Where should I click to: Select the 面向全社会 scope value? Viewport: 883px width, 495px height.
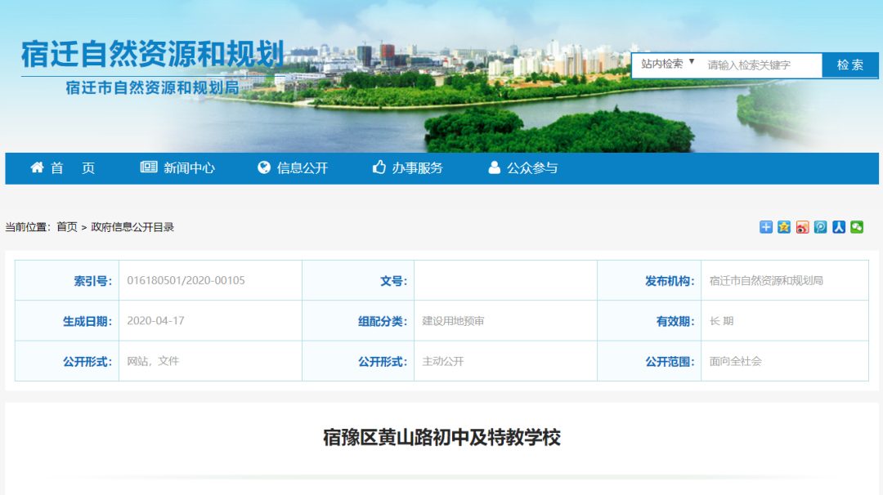tap(736, 361)
